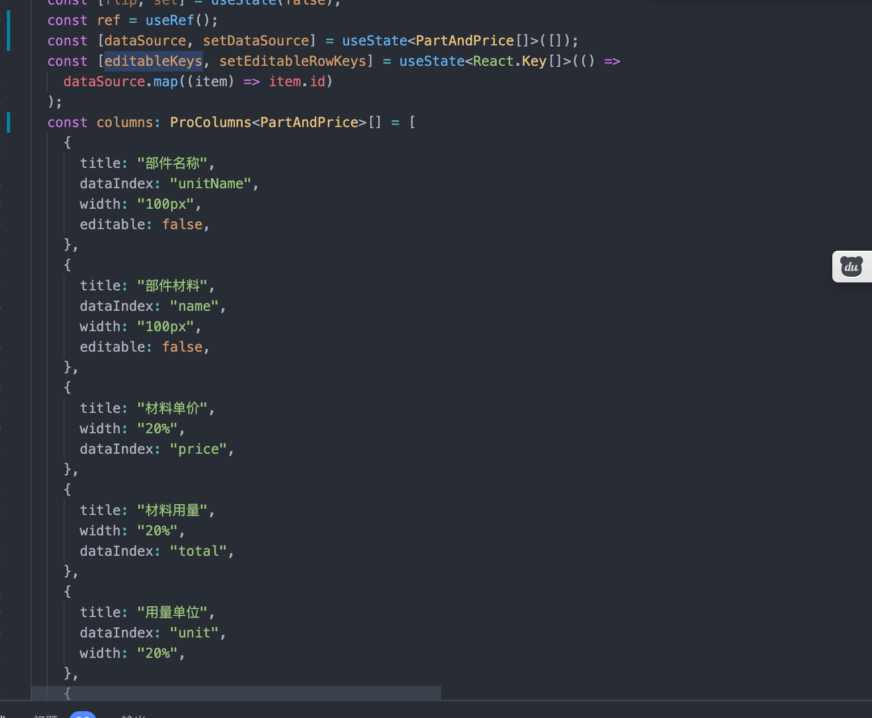Click the string "部件名称"
The image size is (872, 718).
point(172,163)
